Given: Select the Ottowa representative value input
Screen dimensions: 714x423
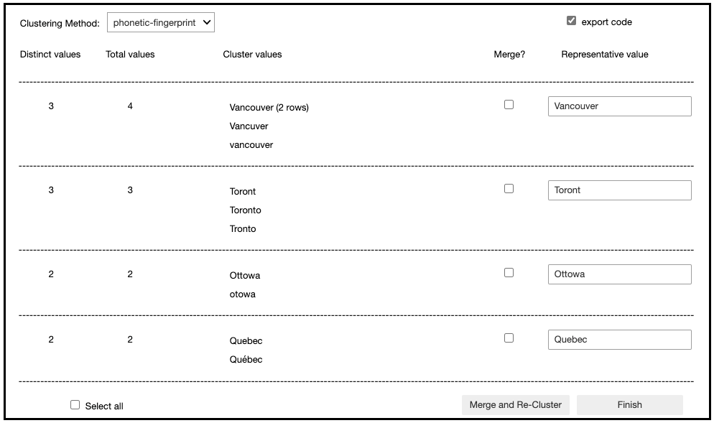Looking at the screenshot, I should [x=620, y=274].
